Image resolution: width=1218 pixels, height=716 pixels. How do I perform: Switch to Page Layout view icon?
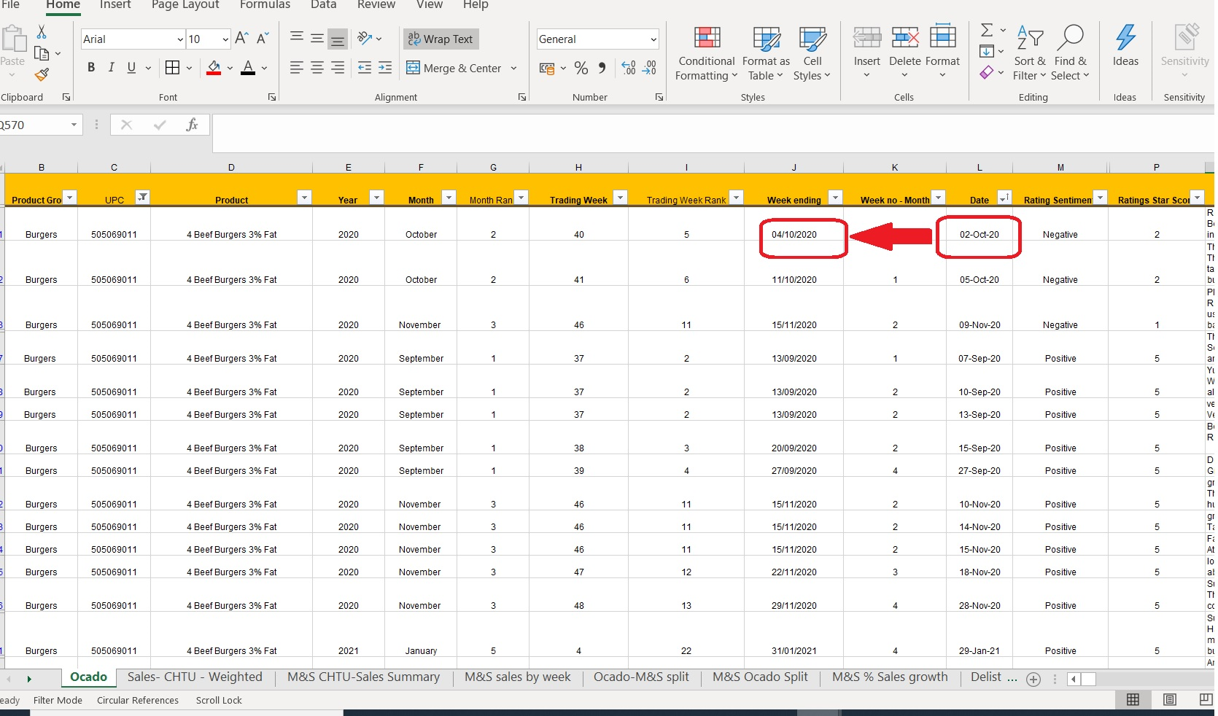(x=1170, y=700)
